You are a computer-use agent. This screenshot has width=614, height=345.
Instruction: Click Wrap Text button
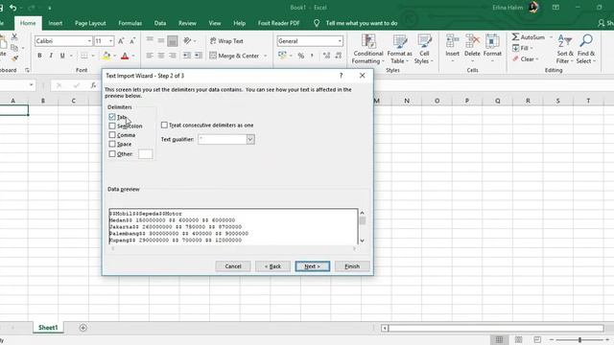point(226,41)
